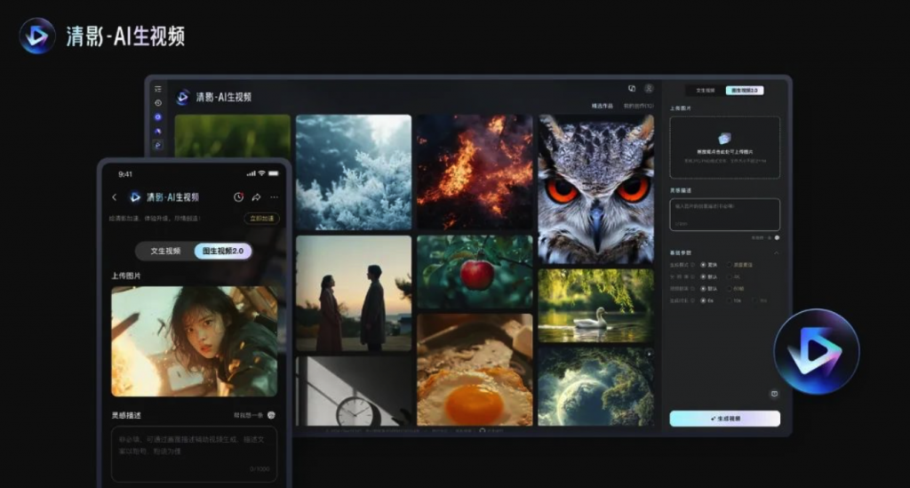910x488 pixels.
Task: Open the history clock icon on phone
Action: pyautogui.click(x=238, y=197)
